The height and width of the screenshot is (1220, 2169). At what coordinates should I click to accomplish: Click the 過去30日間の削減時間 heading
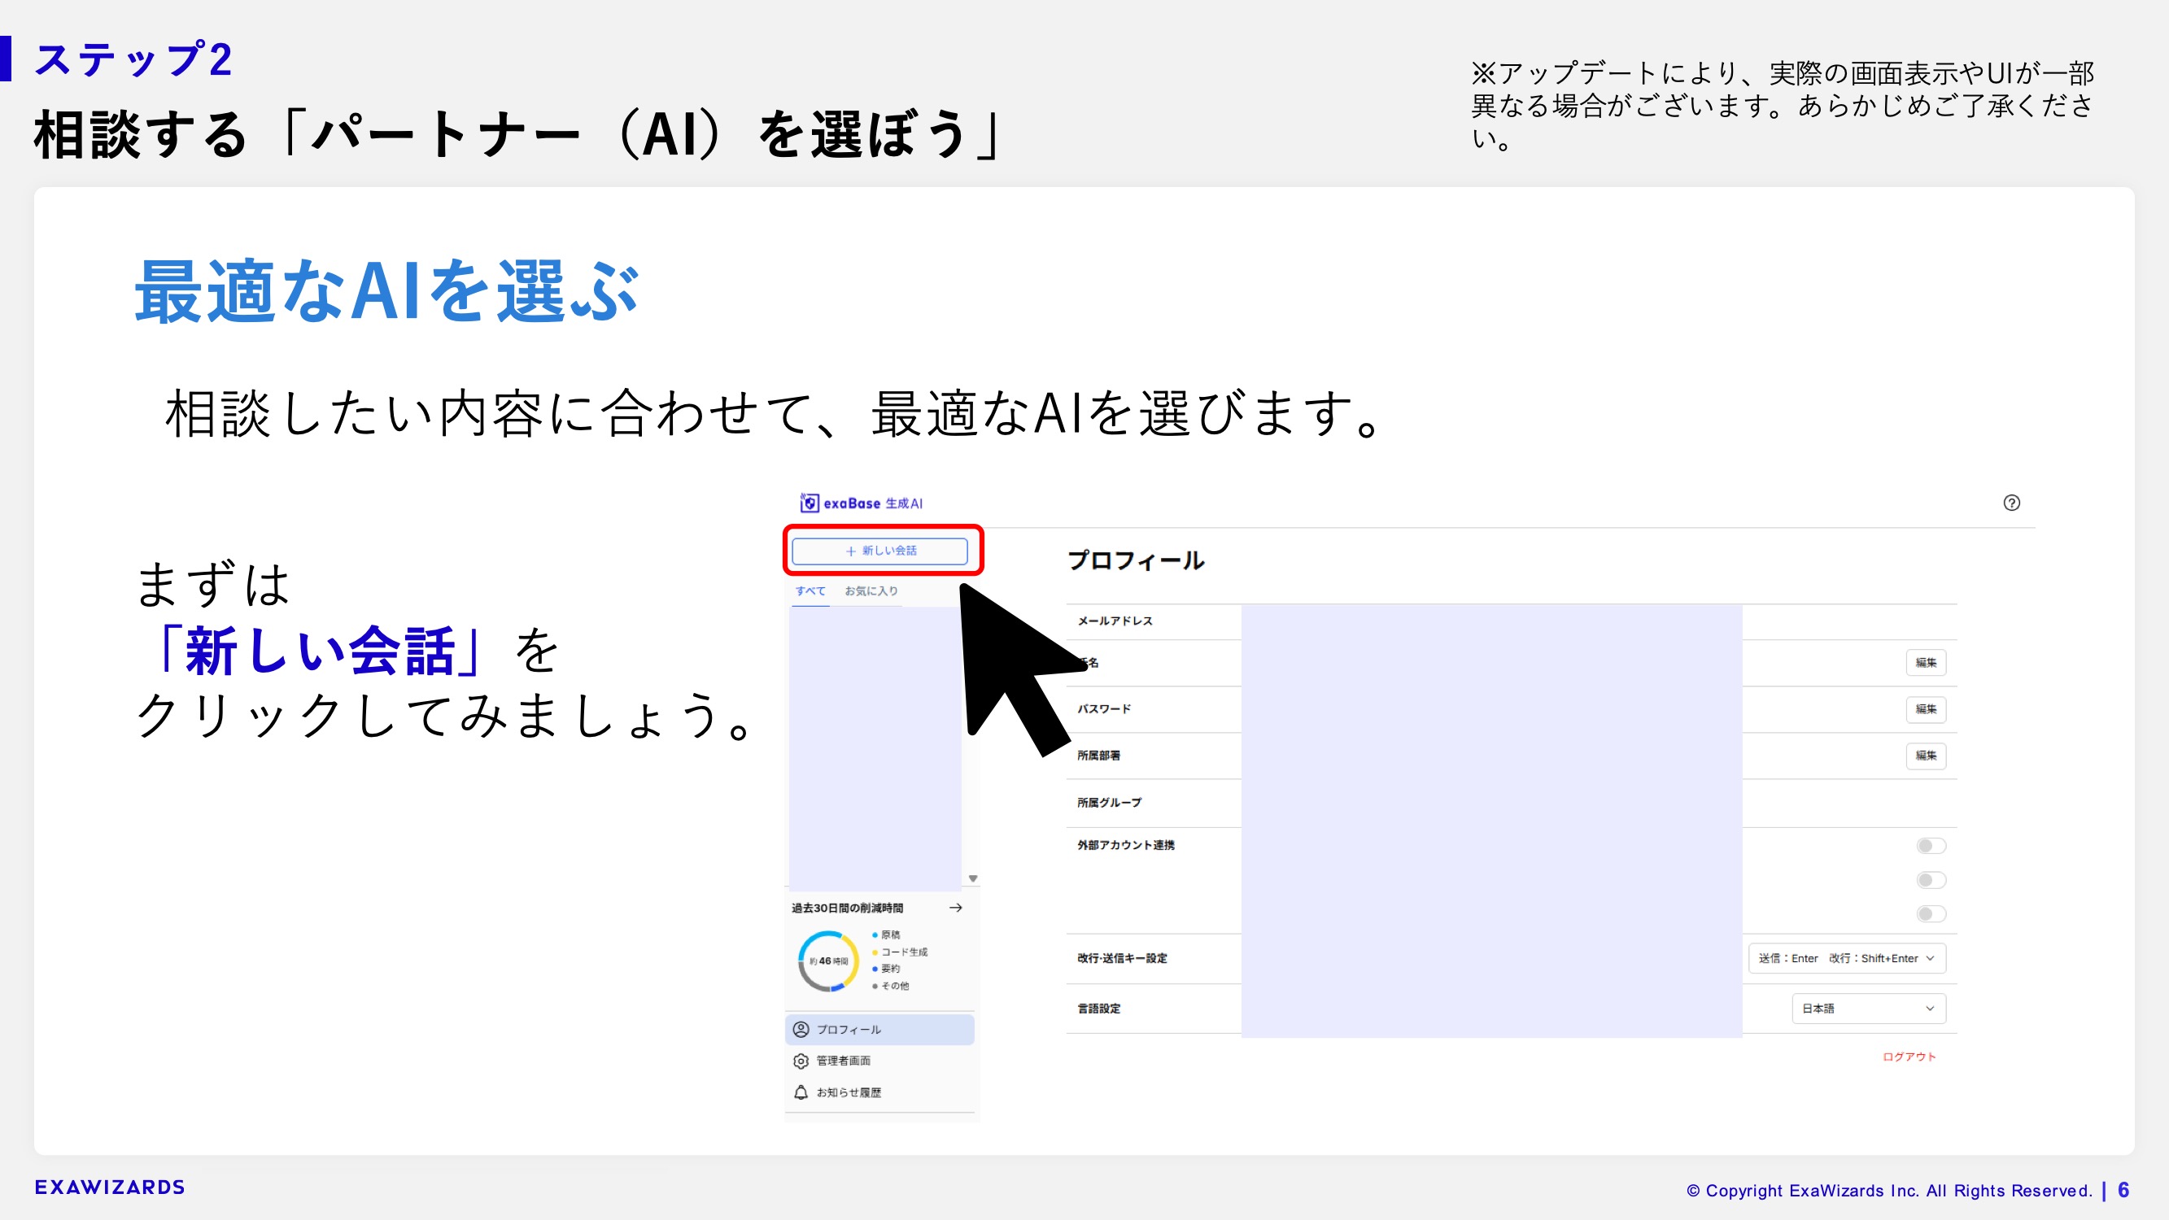[847, 908]
